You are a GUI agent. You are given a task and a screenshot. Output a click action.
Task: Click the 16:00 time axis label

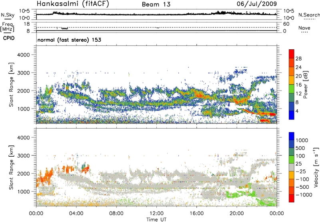click(196, 214)
